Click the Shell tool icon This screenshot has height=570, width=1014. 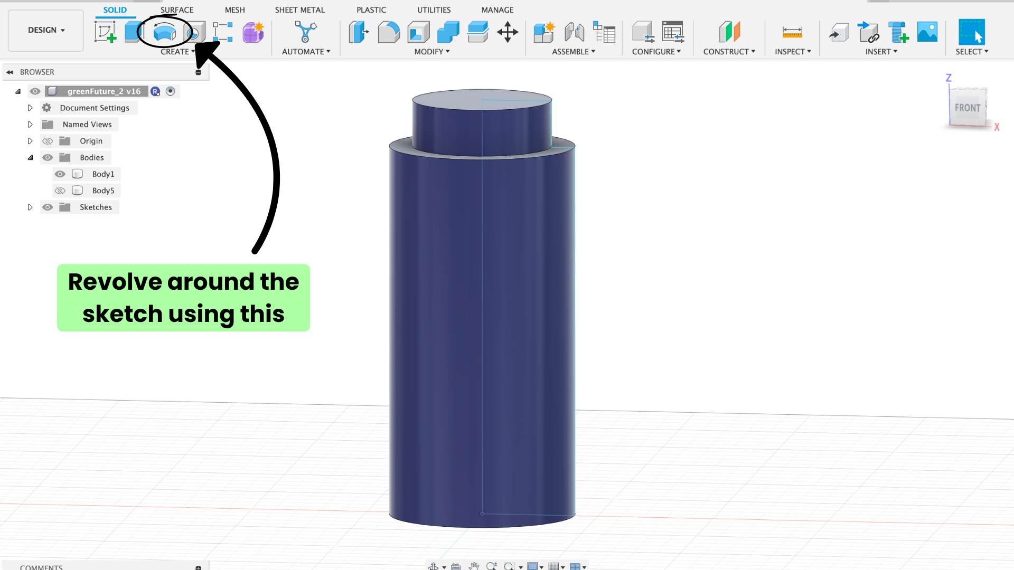418,32
